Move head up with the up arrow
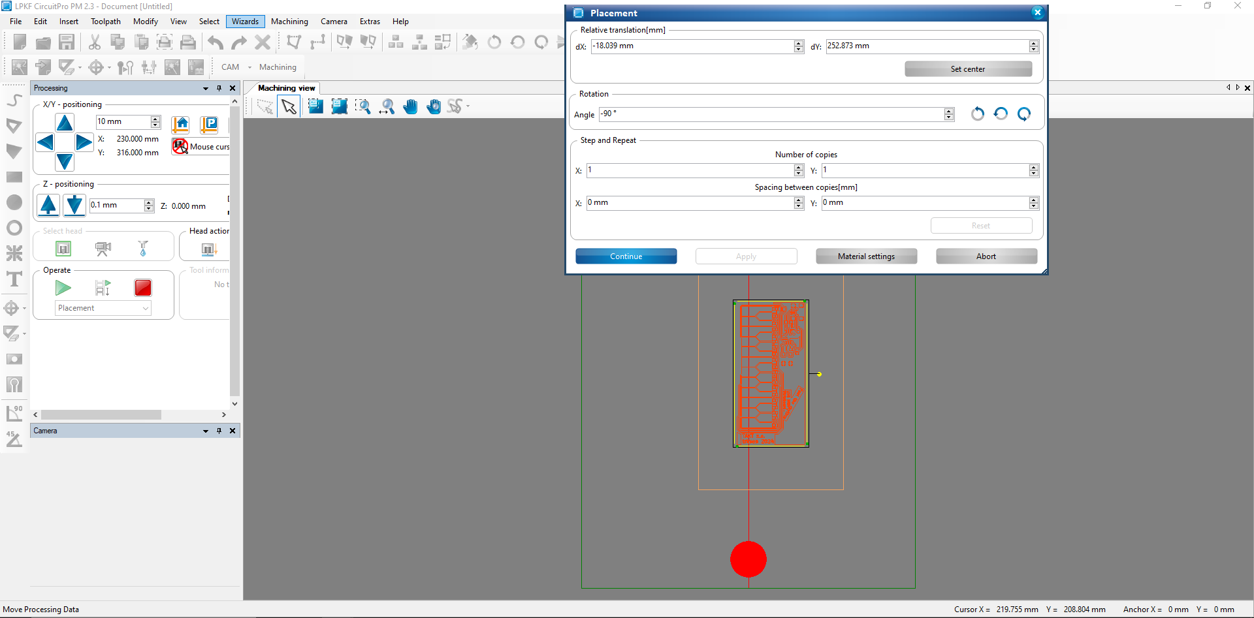The width and height of the screenshot is (1254, 618). pyautogui.click(x=65, y=123)
